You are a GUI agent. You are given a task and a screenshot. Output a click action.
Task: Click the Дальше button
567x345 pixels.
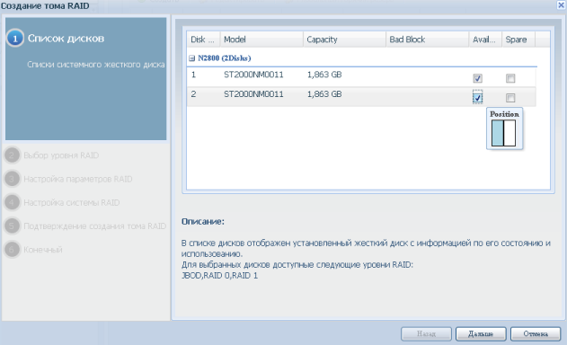tap(481, 334)
